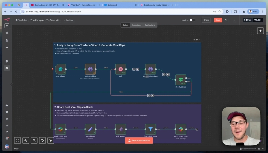The height and width of the screenshot is (153, 268).
Task: Open the insights chart icon in sidebar
Action: click(7, 125)
